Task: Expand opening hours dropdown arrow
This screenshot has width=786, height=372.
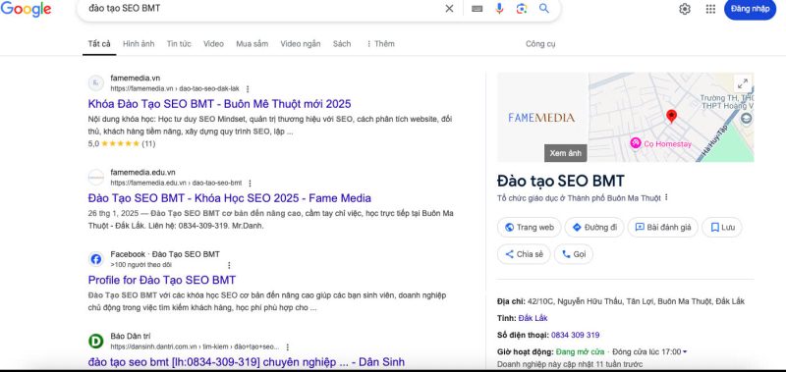Action: click(685, 352)
